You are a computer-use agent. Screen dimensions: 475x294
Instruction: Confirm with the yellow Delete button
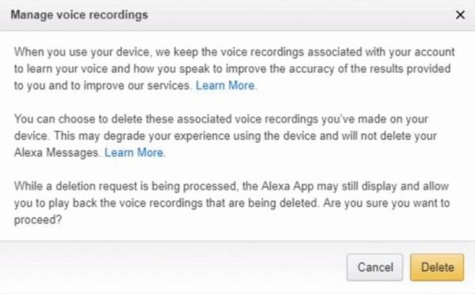pos(437,267)
